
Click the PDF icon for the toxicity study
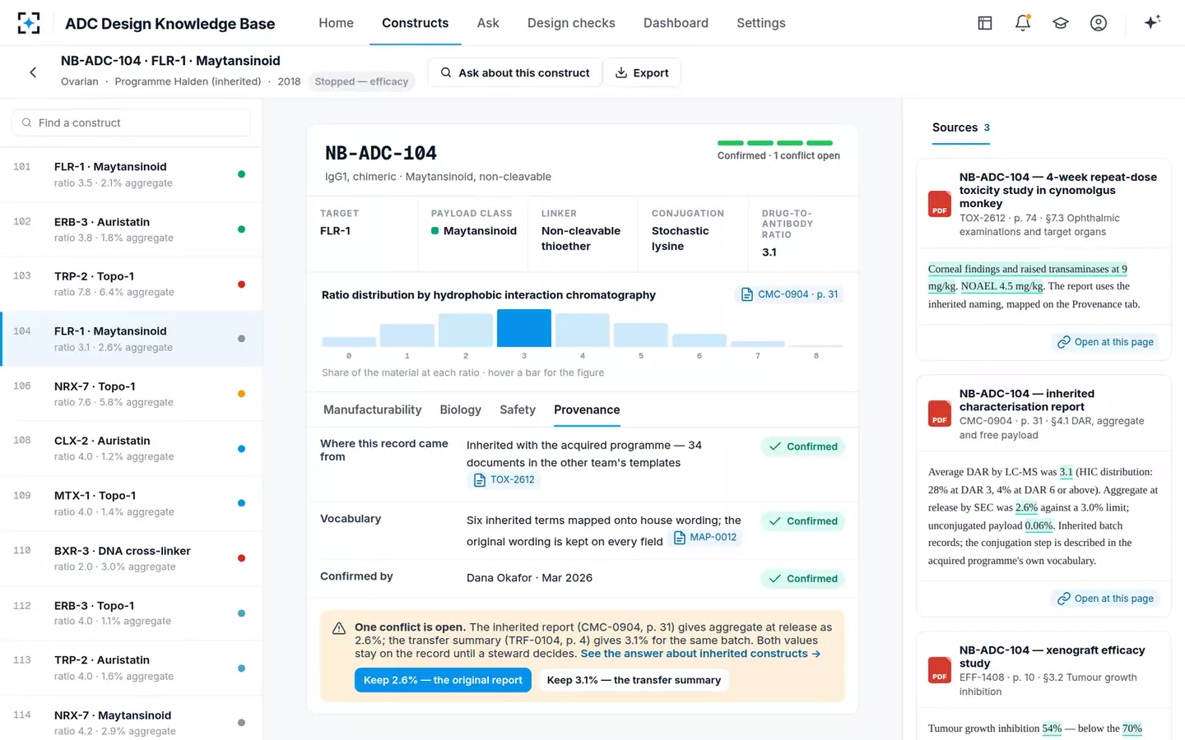click(x=939, y=204)
